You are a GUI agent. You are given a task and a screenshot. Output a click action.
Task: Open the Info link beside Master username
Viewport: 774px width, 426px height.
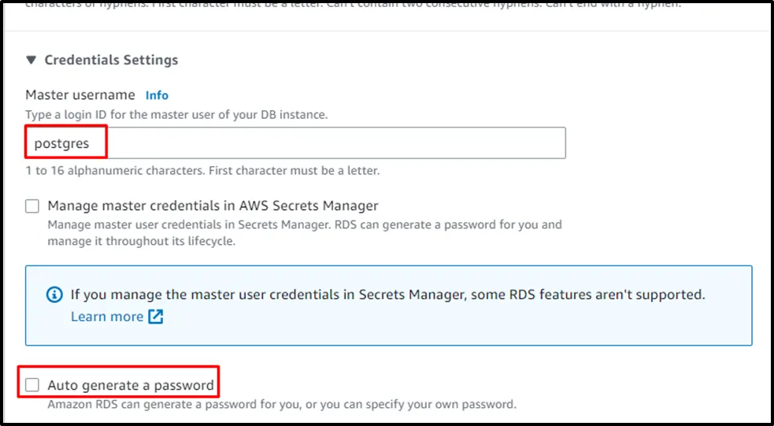pyautogui.click(x=157, y=95)
